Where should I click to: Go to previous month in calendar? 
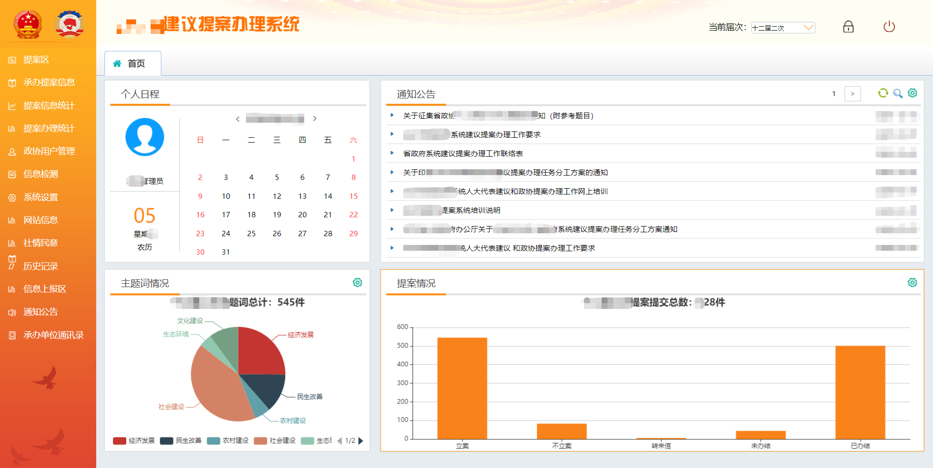238,119
